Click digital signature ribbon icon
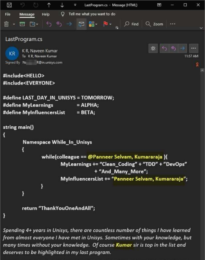The image size is (205, 260). (x=197, y=64)
